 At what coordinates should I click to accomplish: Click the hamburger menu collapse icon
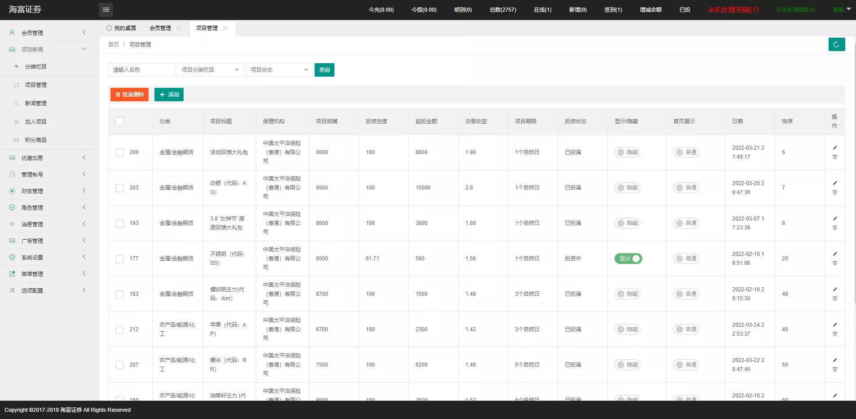(106, 9)
